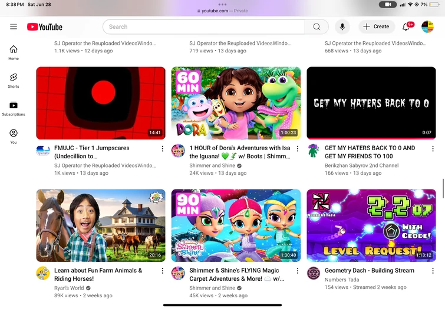Screen dimensions: 445x309
Task: Open SJ Operator channel avatar by FMUJC video
Action: pyautogui.click(x=43, y=151)
